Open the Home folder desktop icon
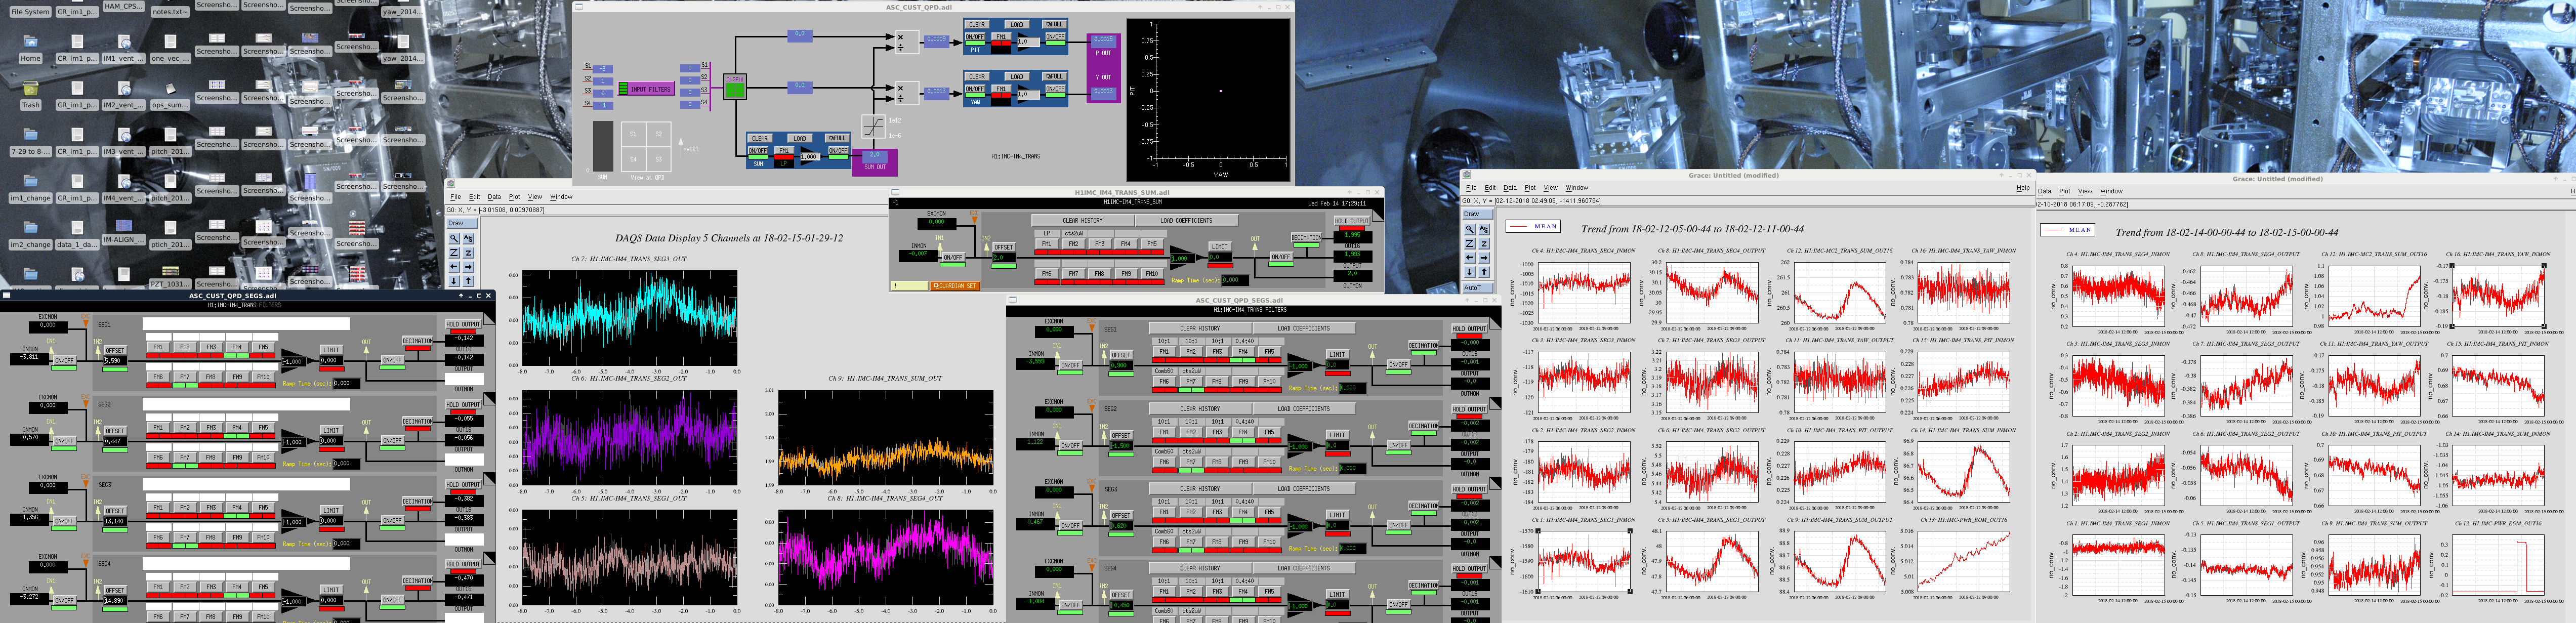2576x623 pixels. tap(31, 44)
